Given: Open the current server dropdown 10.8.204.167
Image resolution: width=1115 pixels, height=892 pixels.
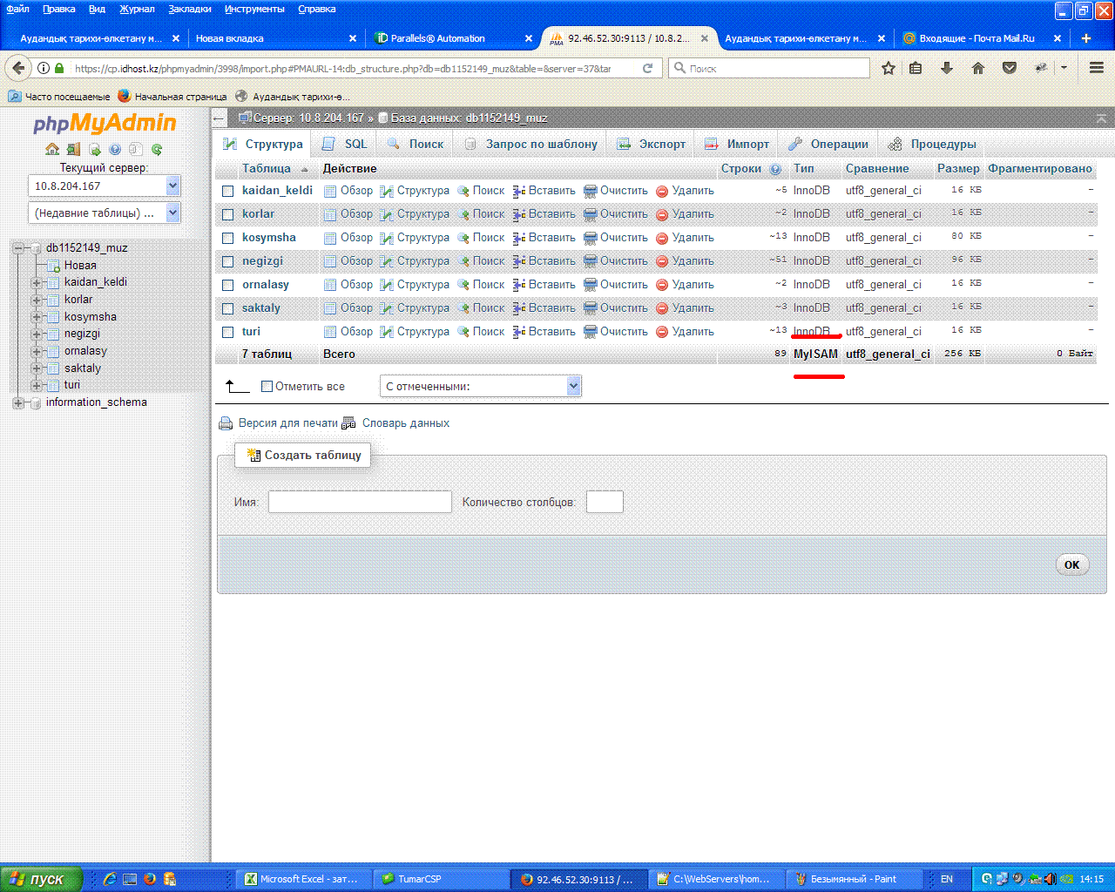Looking at the screenshot, I should pos(104,186).
